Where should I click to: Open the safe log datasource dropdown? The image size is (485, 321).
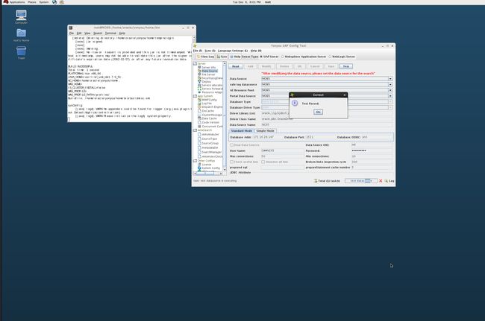(x=390, y=84)
